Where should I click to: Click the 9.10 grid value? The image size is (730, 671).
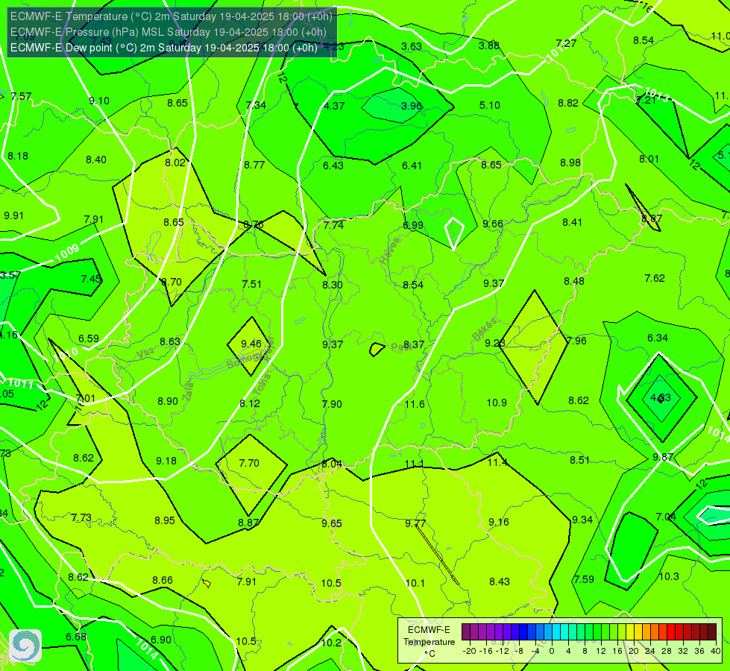click(x=99, y=101)
